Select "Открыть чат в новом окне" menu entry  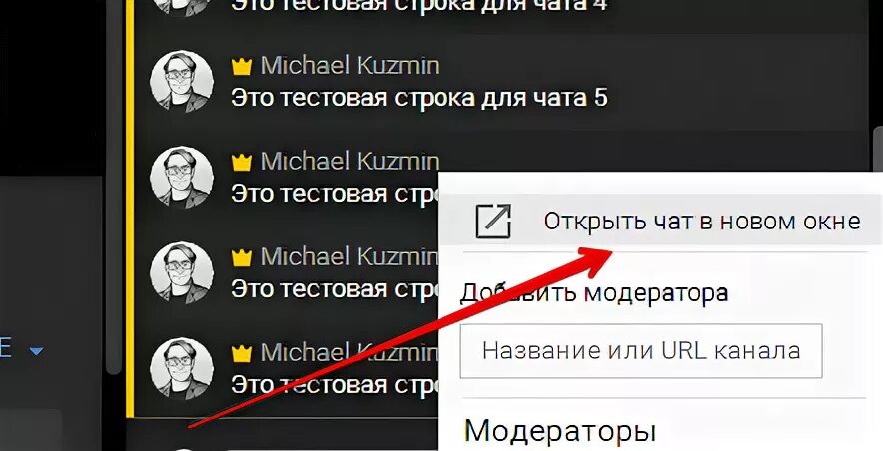pyautogui.click(x=660, y=221)
